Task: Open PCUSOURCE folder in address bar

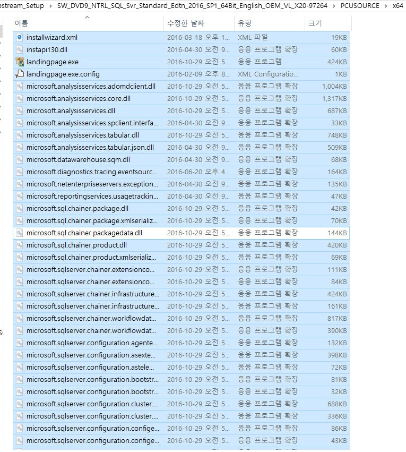Action: pyautogui.click(x=360, y=5)
